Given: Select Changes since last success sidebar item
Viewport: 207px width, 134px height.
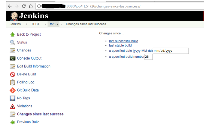Looking at the screenshot, I should (x=40, y=114).
